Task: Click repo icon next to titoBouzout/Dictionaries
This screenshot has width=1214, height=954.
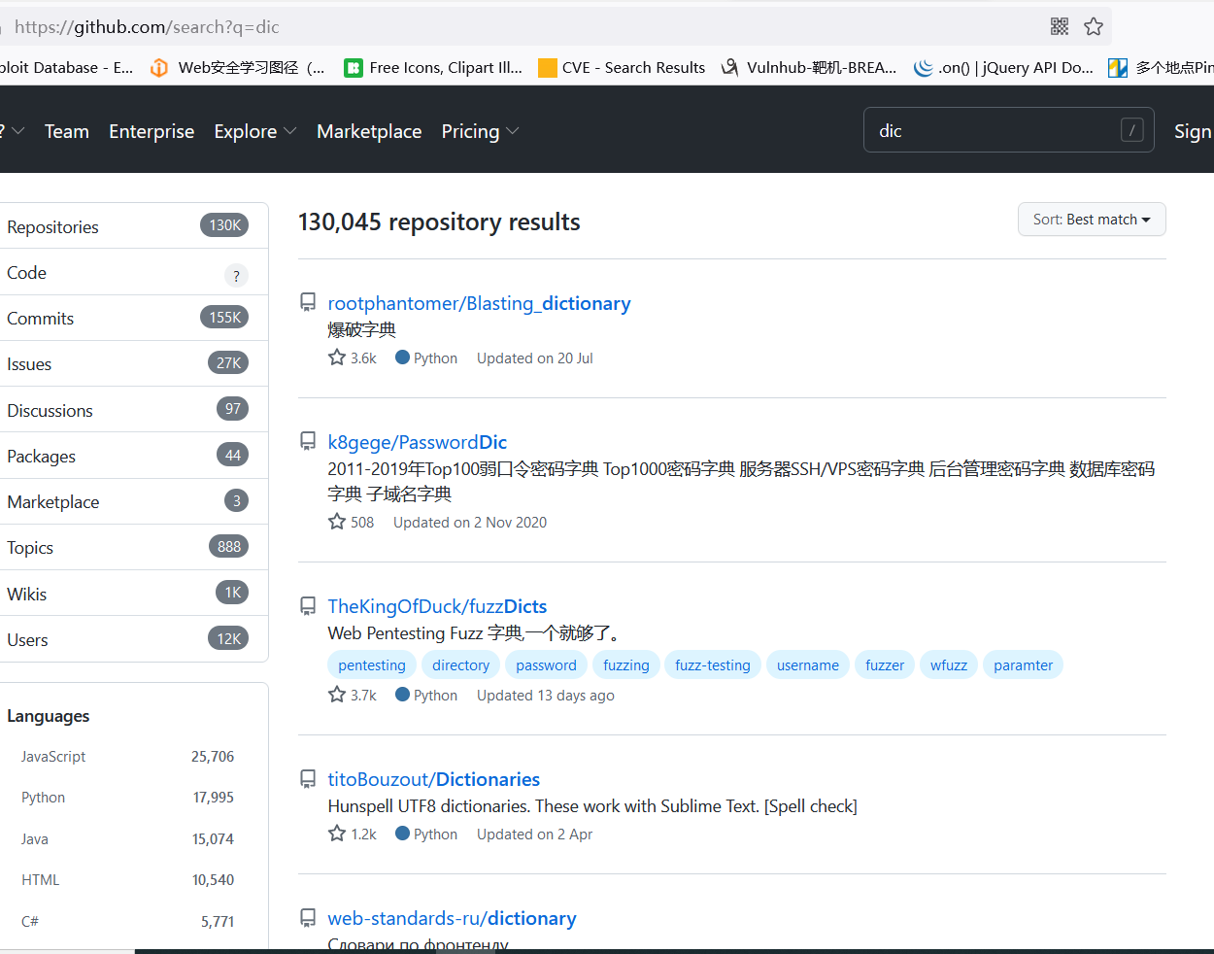Action: pyautogui.click(x=308, y=779)
